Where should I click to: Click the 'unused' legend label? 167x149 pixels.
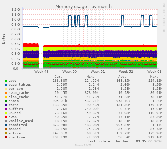click(x=15, y=113)
